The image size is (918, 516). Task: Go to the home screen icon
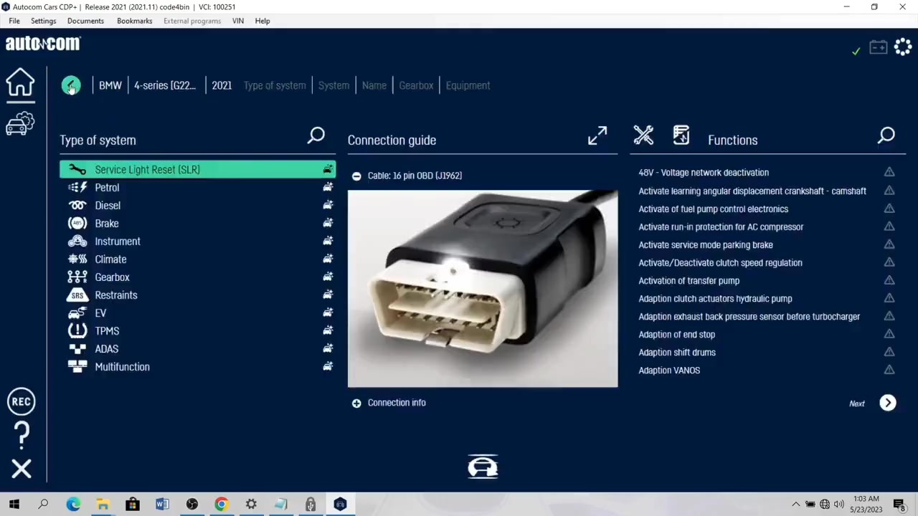[21, 83]
